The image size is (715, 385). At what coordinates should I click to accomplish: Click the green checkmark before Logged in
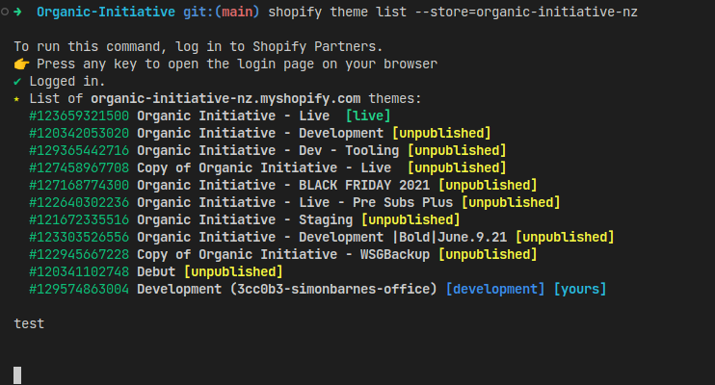click(x=17, y=82)
